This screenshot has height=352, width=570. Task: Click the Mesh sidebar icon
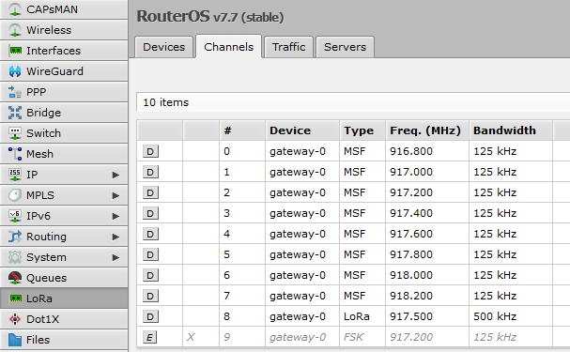[x=15, y=154]
